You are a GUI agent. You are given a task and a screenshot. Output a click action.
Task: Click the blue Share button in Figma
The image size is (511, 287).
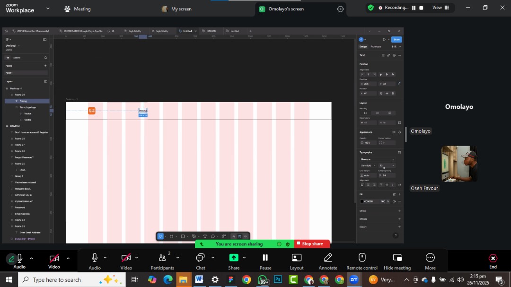(x=396, y=39)
